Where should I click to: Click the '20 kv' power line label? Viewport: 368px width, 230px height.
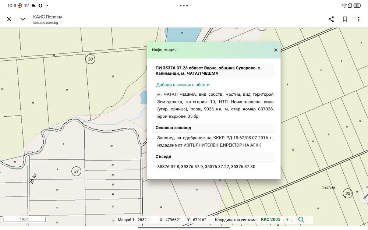coord(33,178)
